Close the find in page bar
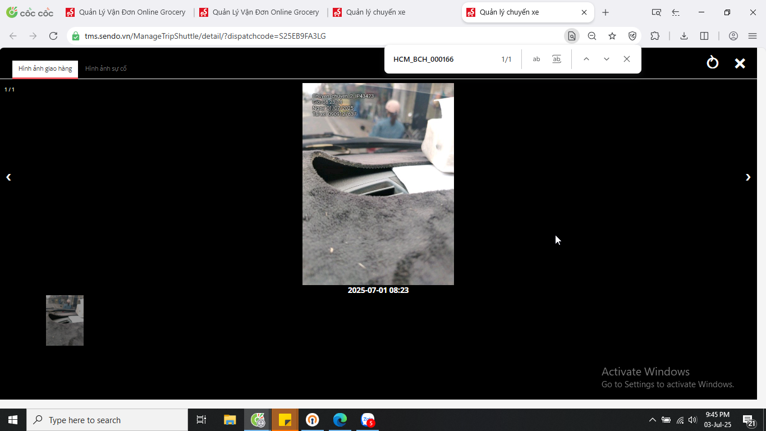 627,59
